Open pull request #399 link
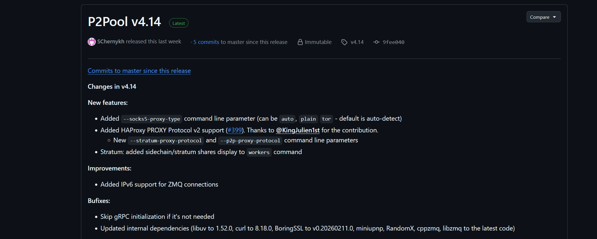This screenshot has height=239, width=597. pos(235,130)
